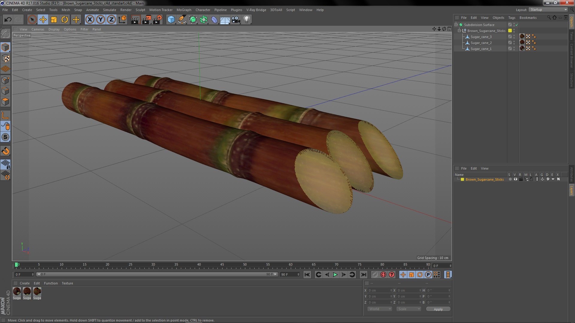
Task: Switch the coordinate system icon
Action: tap(122, 20)
